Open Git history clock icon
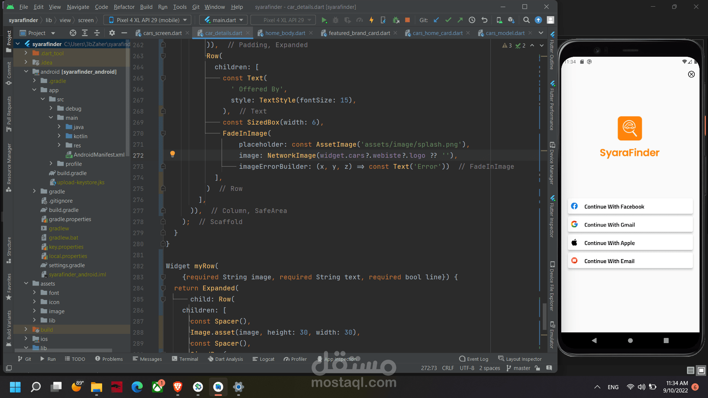Viewport: 708px width, 398px height. tap(472, 20)
